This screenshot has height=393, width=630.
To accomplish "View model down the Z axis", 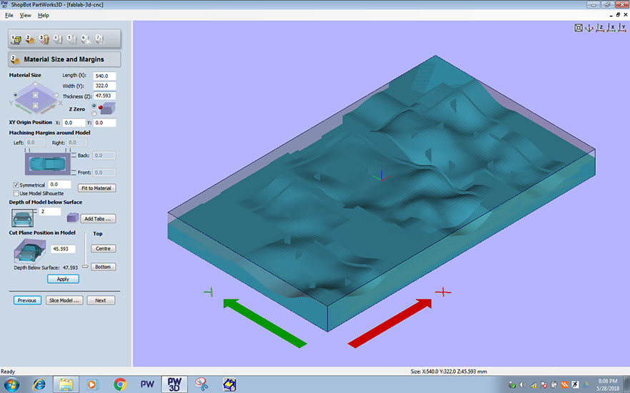I will click(x=600, y=28).
